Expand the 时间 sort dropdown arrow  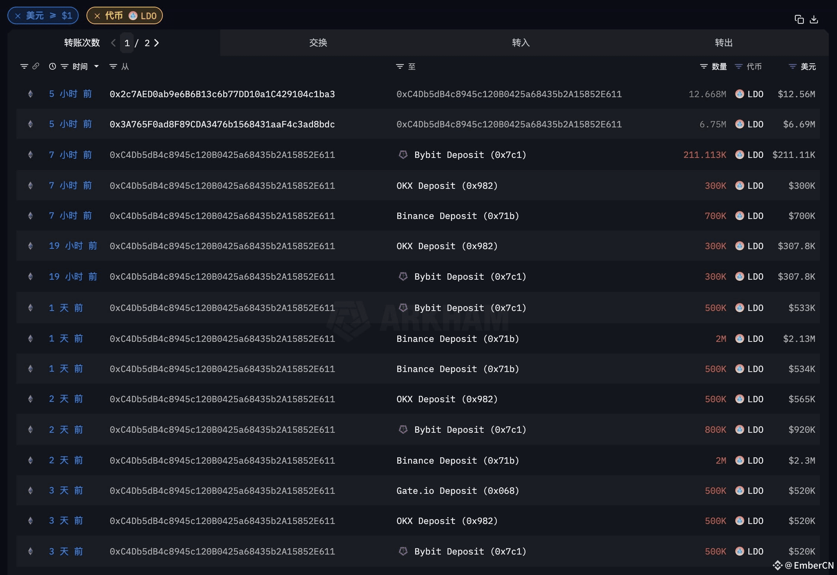point(97,66)
